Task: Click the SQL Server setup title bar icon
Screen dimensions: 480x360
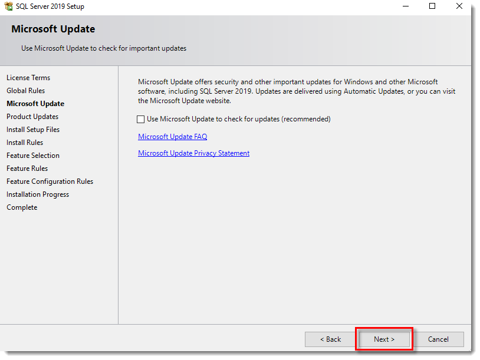Action: point(9,6)
